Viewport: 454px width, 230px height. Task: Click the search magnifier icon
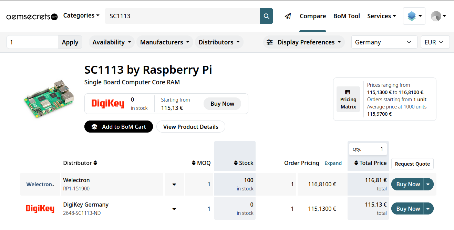tap(266, 16)
